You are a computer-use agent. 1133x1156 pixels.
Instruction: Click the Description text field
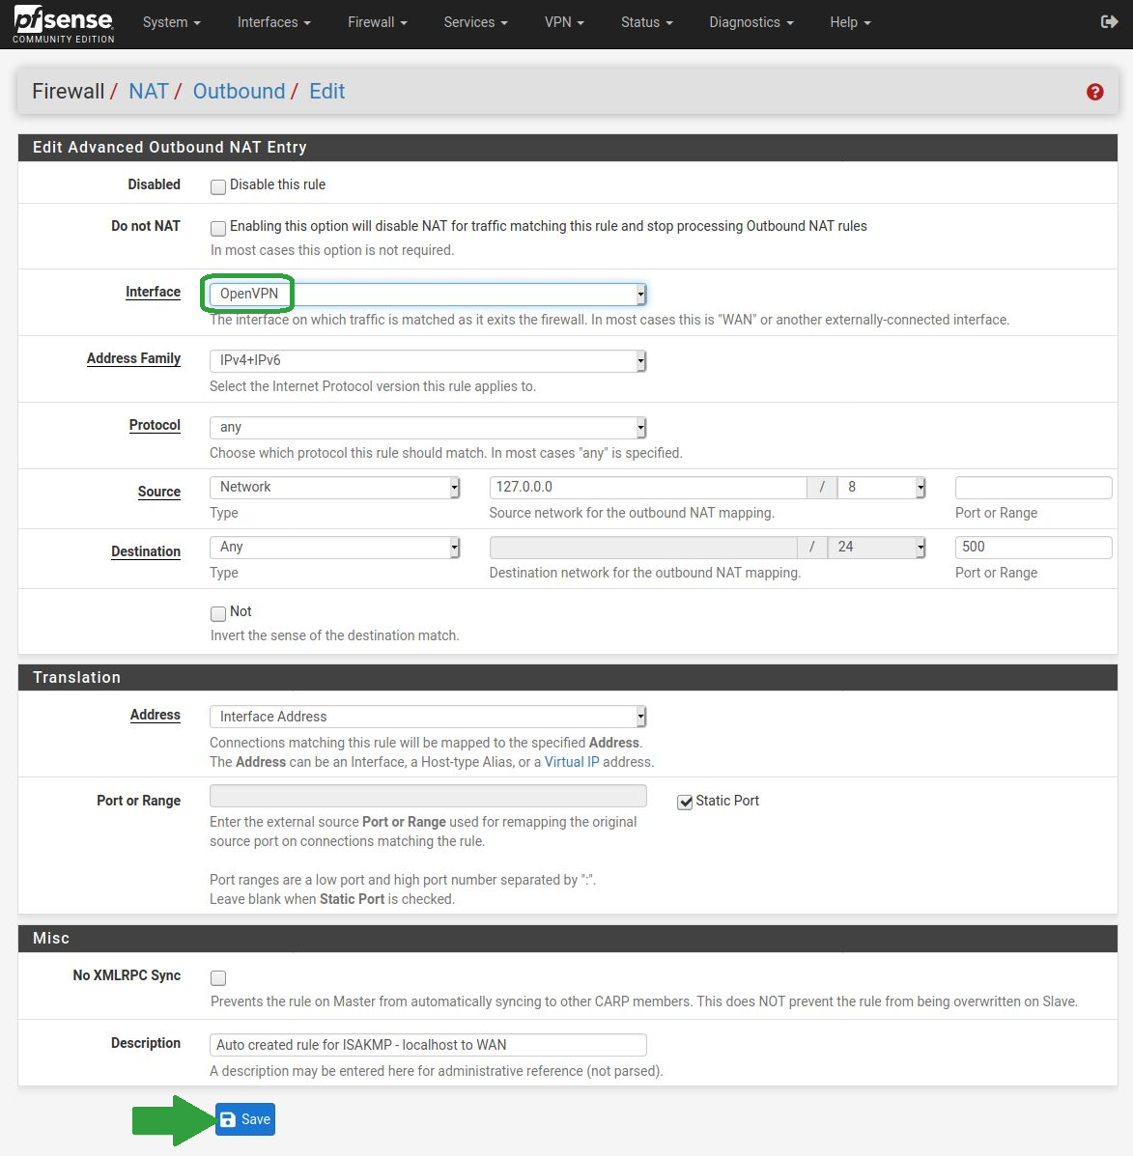pos(427,1045)
